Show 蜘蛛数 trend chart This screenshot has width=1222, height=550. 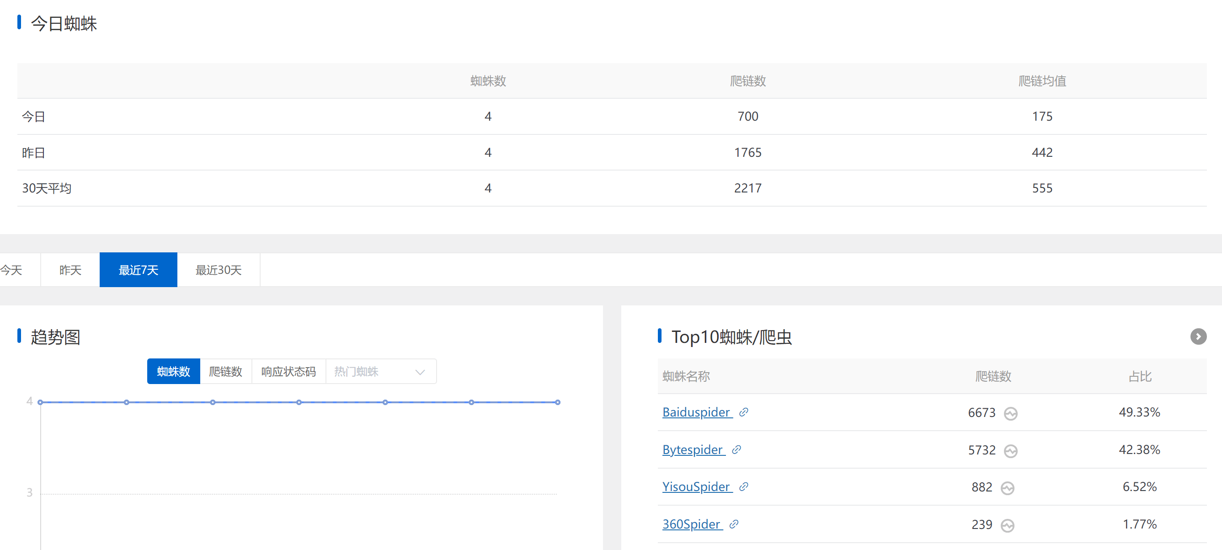(174, 371)
